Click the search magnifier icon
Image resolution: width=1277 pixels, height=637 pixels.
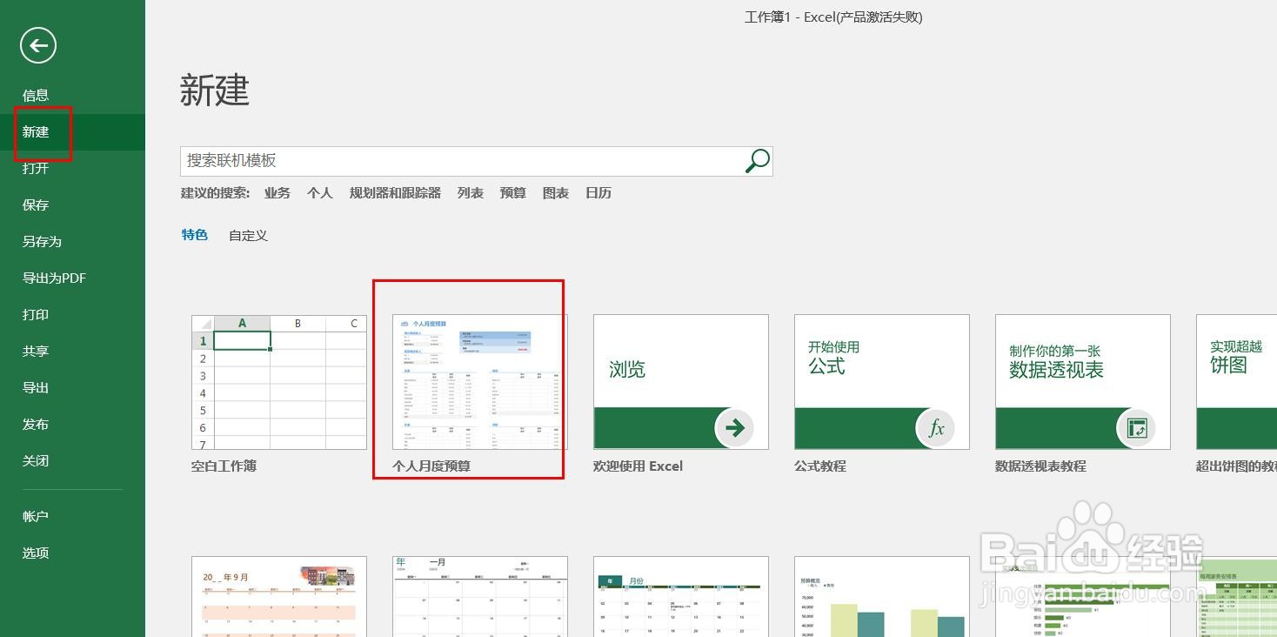tap(758, 160)
